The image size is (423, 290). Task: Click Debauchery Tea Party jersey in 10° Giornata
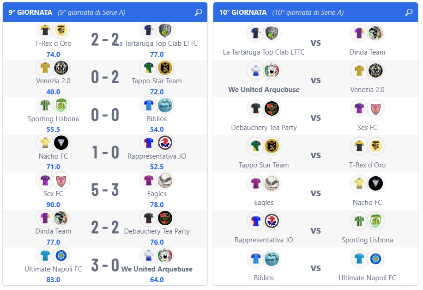(255, 108)
